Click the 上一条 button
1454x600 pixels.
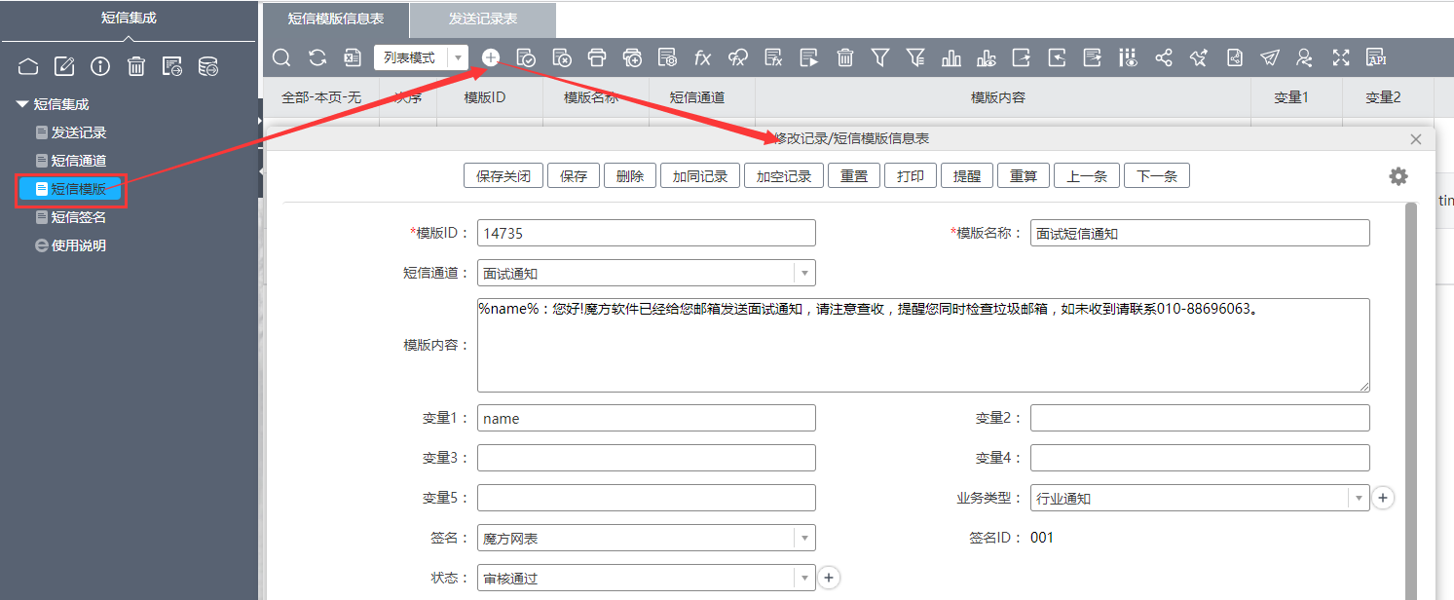click(1086, 176)
